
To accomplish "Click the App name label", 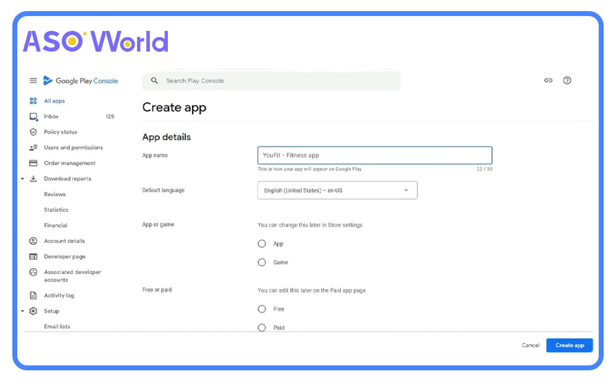I will (x=155, y=155).
